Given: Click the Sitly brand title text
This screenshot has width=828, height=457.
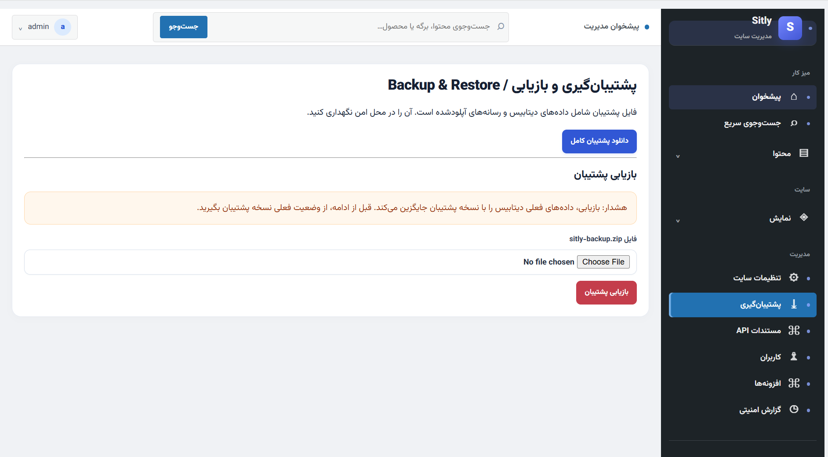Looking at the screenshot, I should (762, 21).
